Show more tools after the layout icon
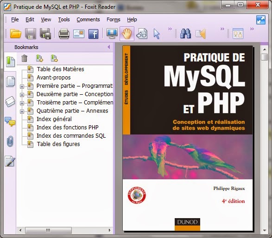This screenshot has height=238, width=272. [x=252, y=29]
